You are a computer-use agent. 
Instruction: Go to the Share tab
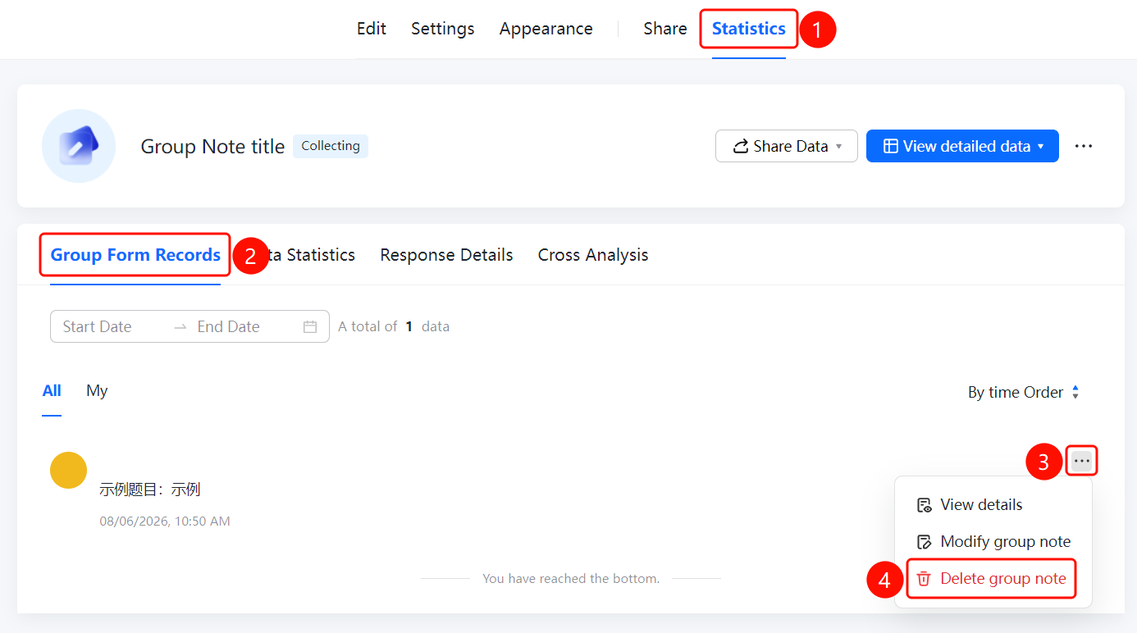(665, 29)
